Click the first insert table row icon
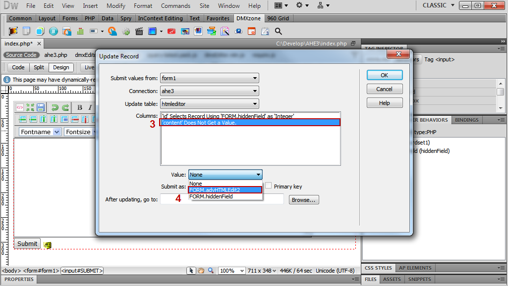508x286 pixels. click(x=23, y=119)
